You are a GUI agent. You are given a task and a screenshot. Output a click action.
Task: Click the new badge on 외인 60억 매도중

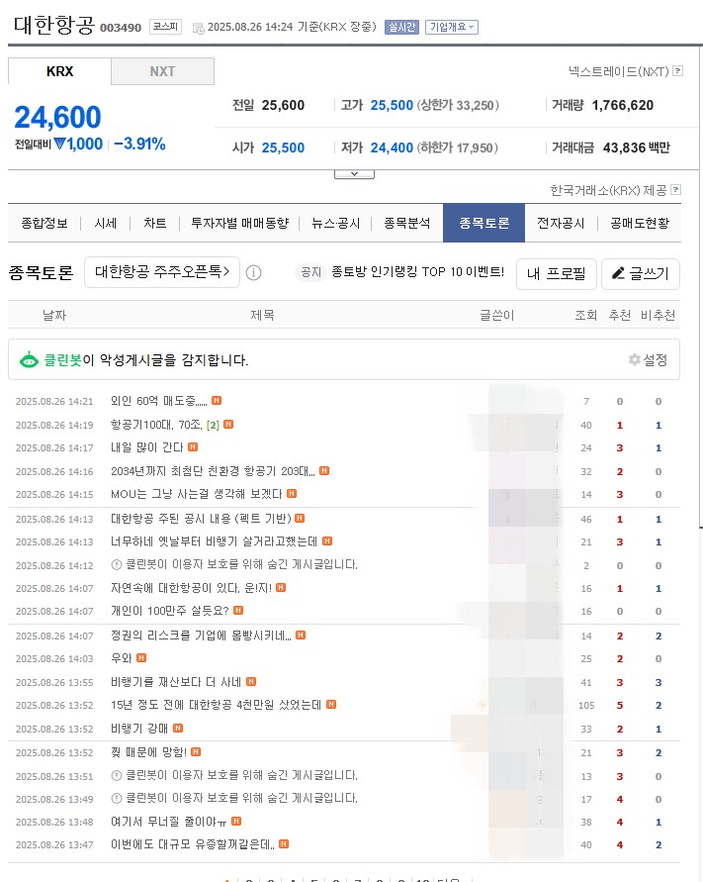click(x=217, y=401)
